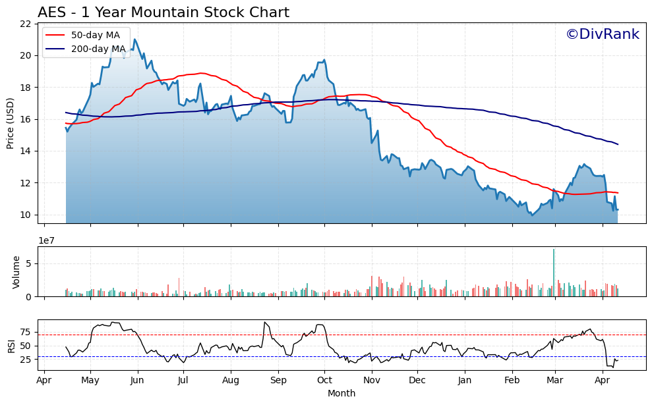Viewport: 652px width, 405px height.
Task: Click the "Volume" axis label
Action: pyautogui.click(x=16, y=272)
